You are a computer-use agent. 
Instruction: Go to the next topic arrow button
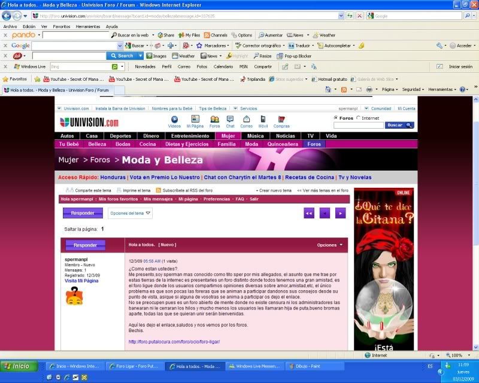pos(340,213)
